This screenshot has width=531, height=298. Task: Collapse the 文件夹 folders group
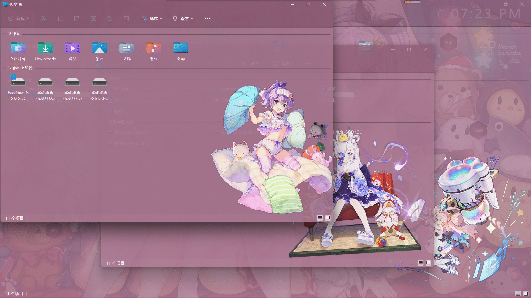(5, 34)
